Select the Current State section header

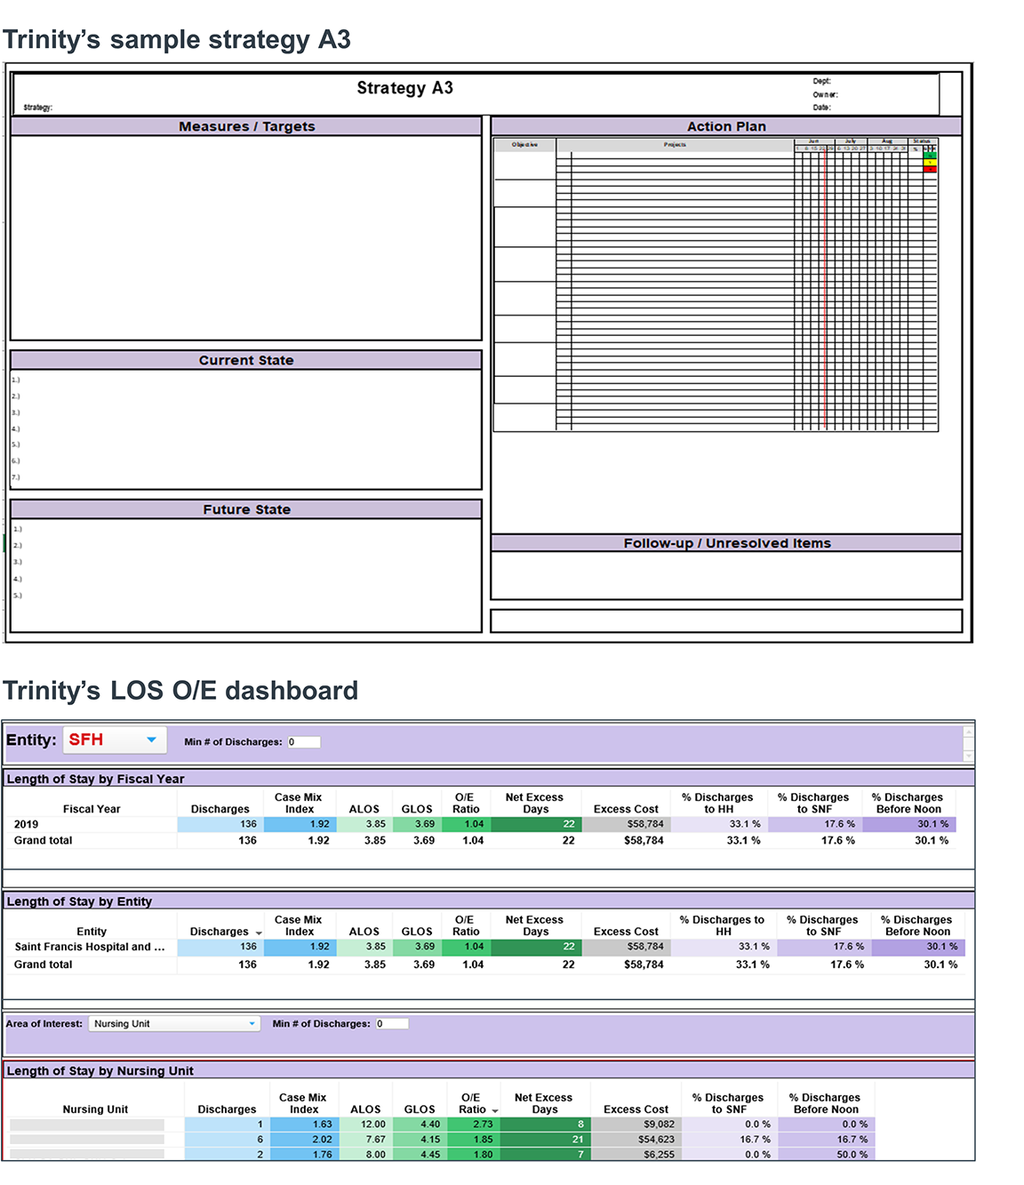coord(246,360)
